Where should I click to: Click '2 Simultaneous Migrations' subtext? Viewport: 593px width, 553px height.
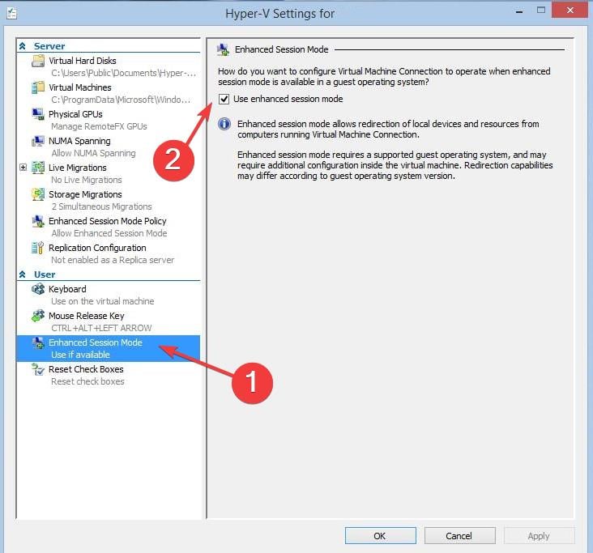[101, 206]
